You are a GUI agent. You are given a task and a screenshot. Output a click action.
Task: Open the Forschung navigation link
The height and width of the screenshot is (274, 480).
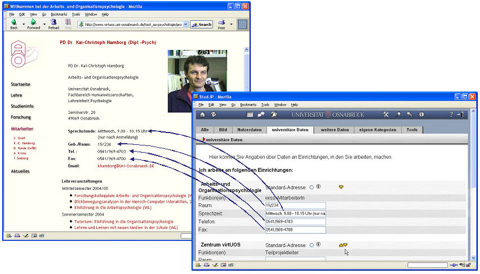coord(21,117)
